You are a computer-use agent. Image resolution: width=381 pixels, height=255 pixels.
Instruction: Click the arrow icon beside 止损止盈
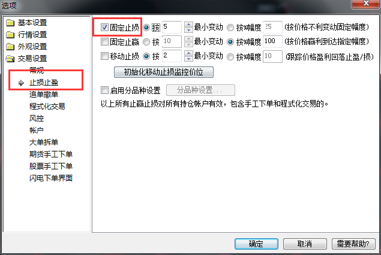(x=21, y=83)
